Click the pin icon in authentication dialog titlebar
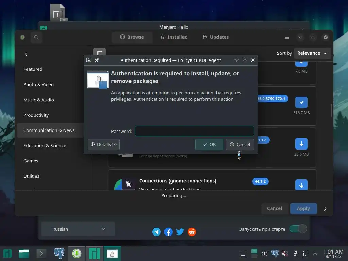348x261 pixels. (x=97, y=60)
